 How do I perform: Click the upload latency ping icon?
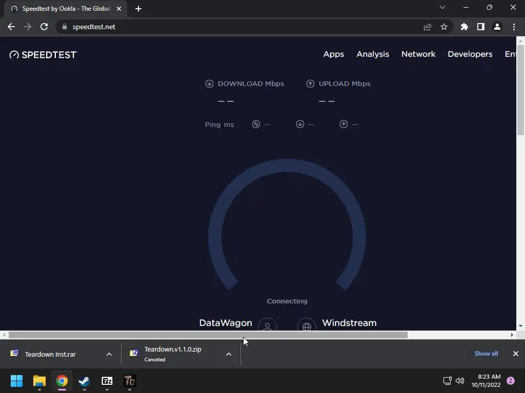coord(344,124)
